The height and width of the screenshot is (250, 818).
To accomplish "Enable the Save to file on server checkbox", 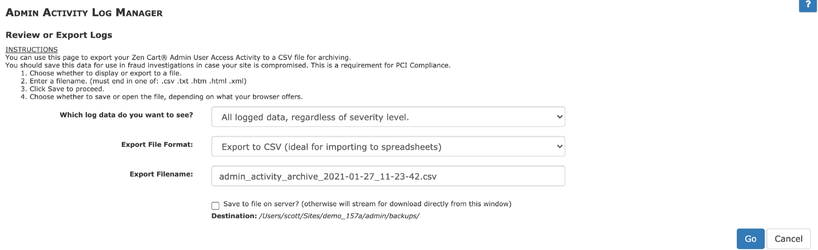I will click(x=216, y=206).
